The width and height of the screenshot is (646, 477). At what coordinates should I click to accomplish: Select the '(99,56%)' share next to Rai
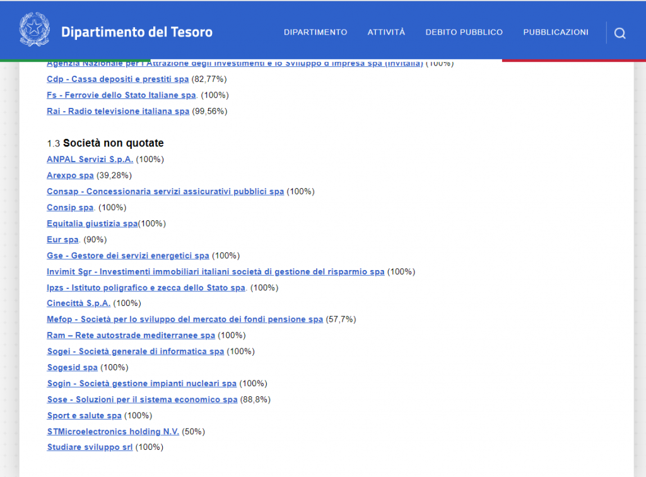[x=209, y=111]
